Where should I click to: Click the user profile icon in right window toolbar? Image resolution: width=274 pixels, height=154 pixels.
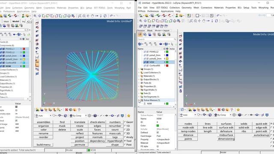177,15
